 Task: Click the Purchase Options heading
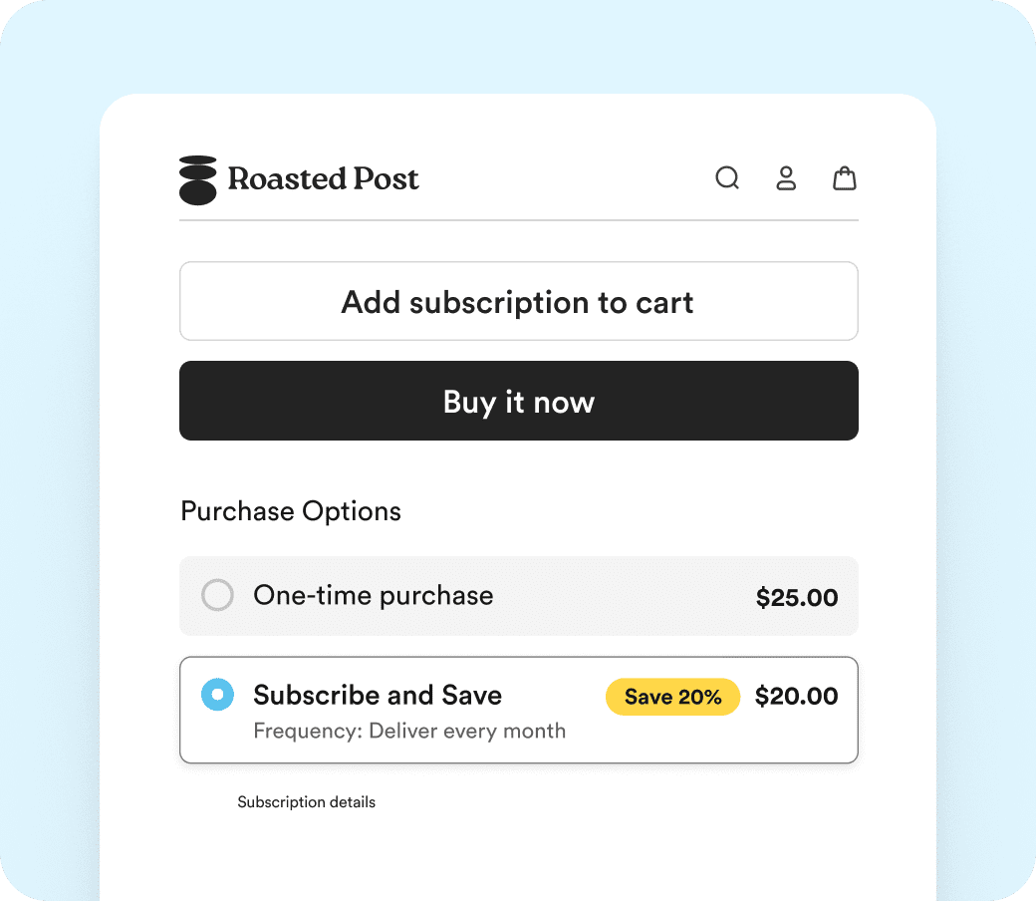tap(291, 511)
